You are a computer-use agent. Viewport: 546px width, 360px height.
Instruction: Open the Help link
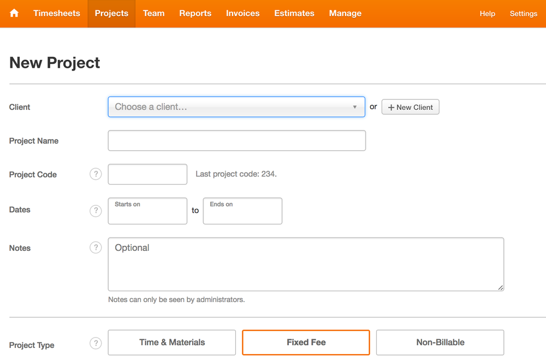click(487, 14)
